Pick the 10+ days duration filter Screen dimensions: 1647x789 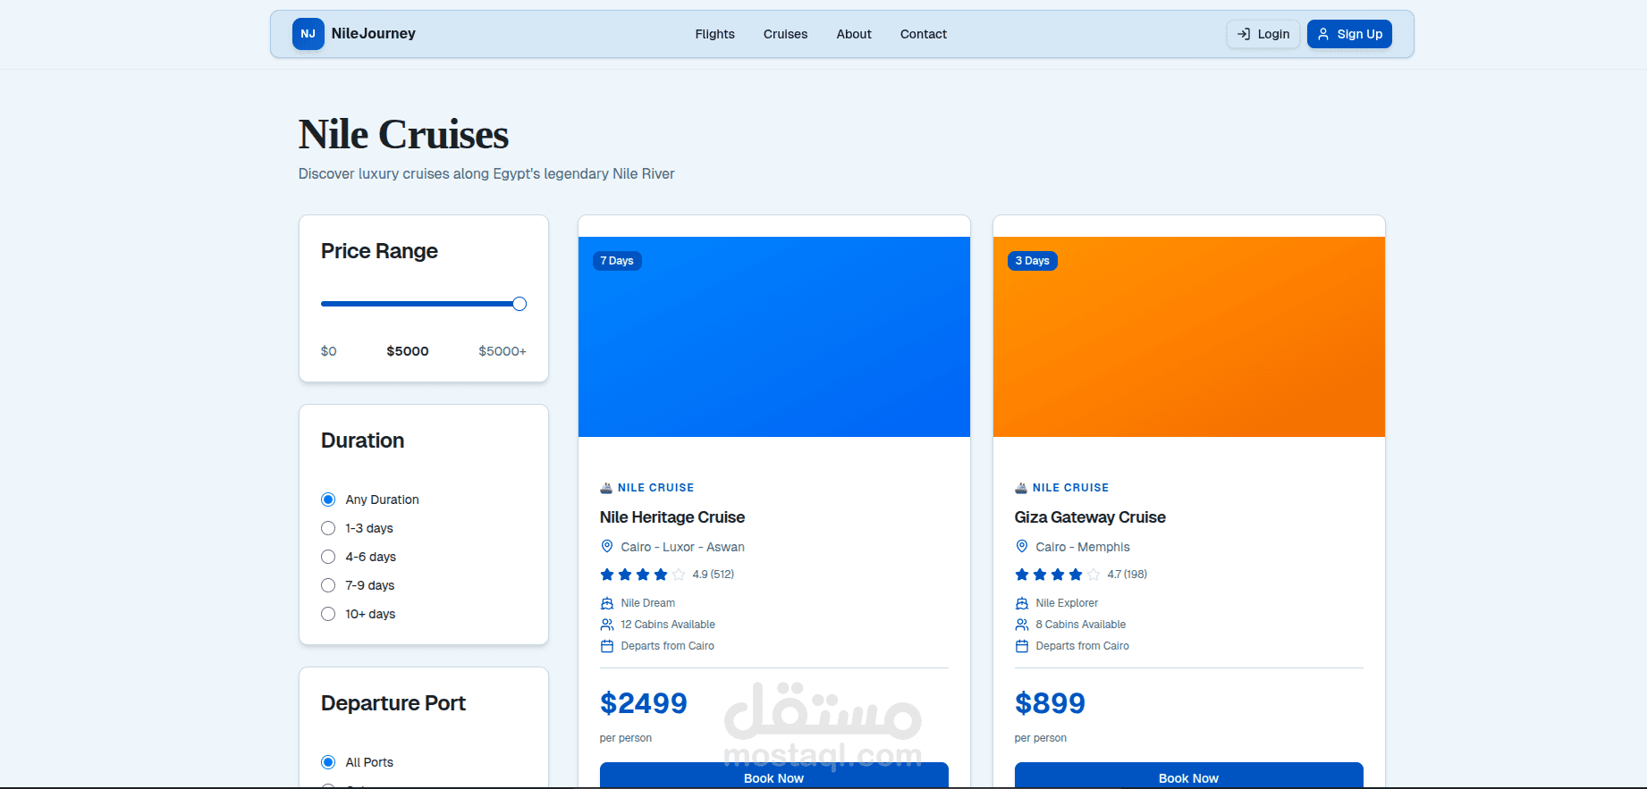(x=328, y=614)
